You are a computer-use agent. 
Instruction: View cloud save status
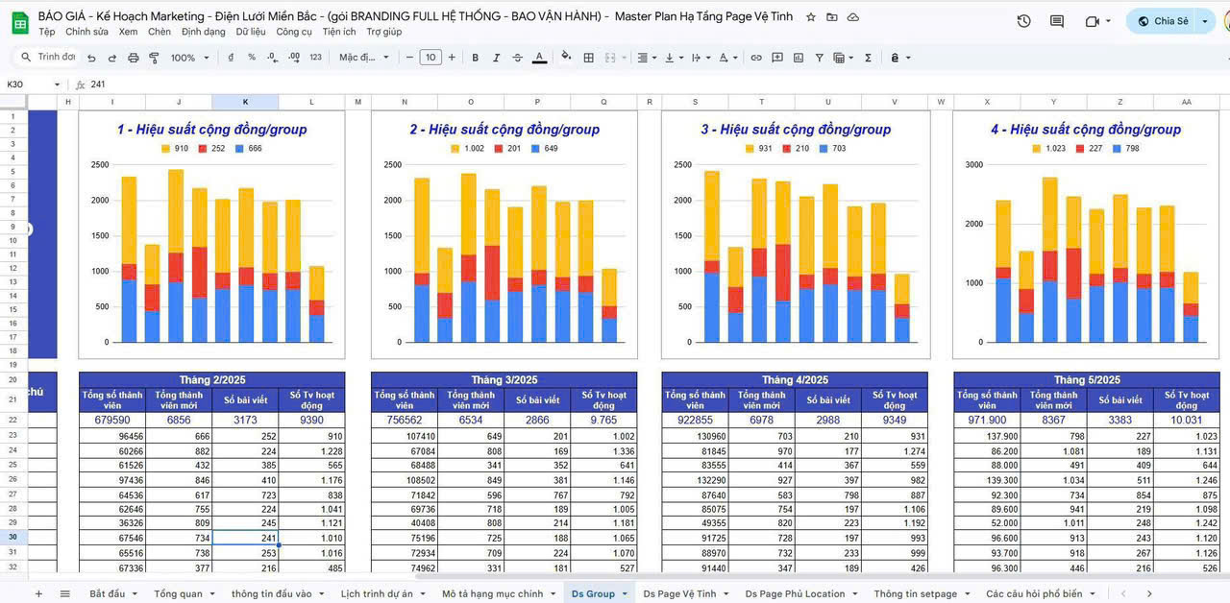coord(853,17)
